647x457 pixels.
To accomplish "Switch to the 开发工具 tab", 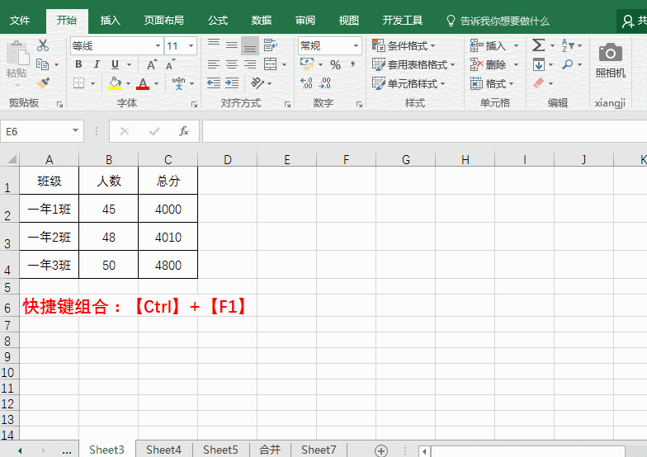I will coord(403,20).
